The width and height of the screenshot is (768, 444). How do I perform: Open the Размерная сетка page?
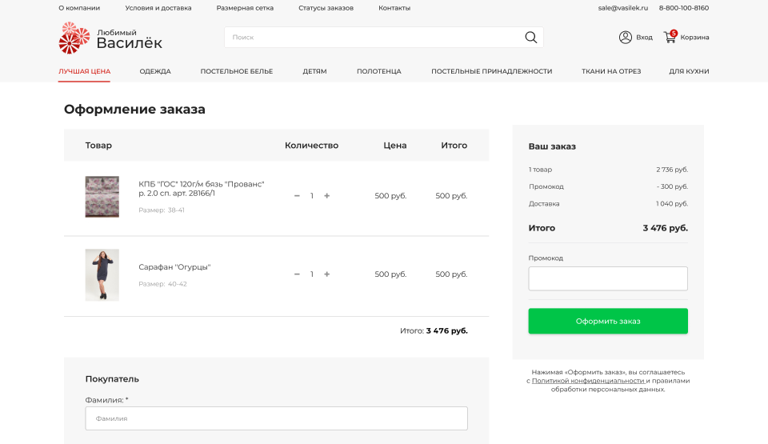245,8
